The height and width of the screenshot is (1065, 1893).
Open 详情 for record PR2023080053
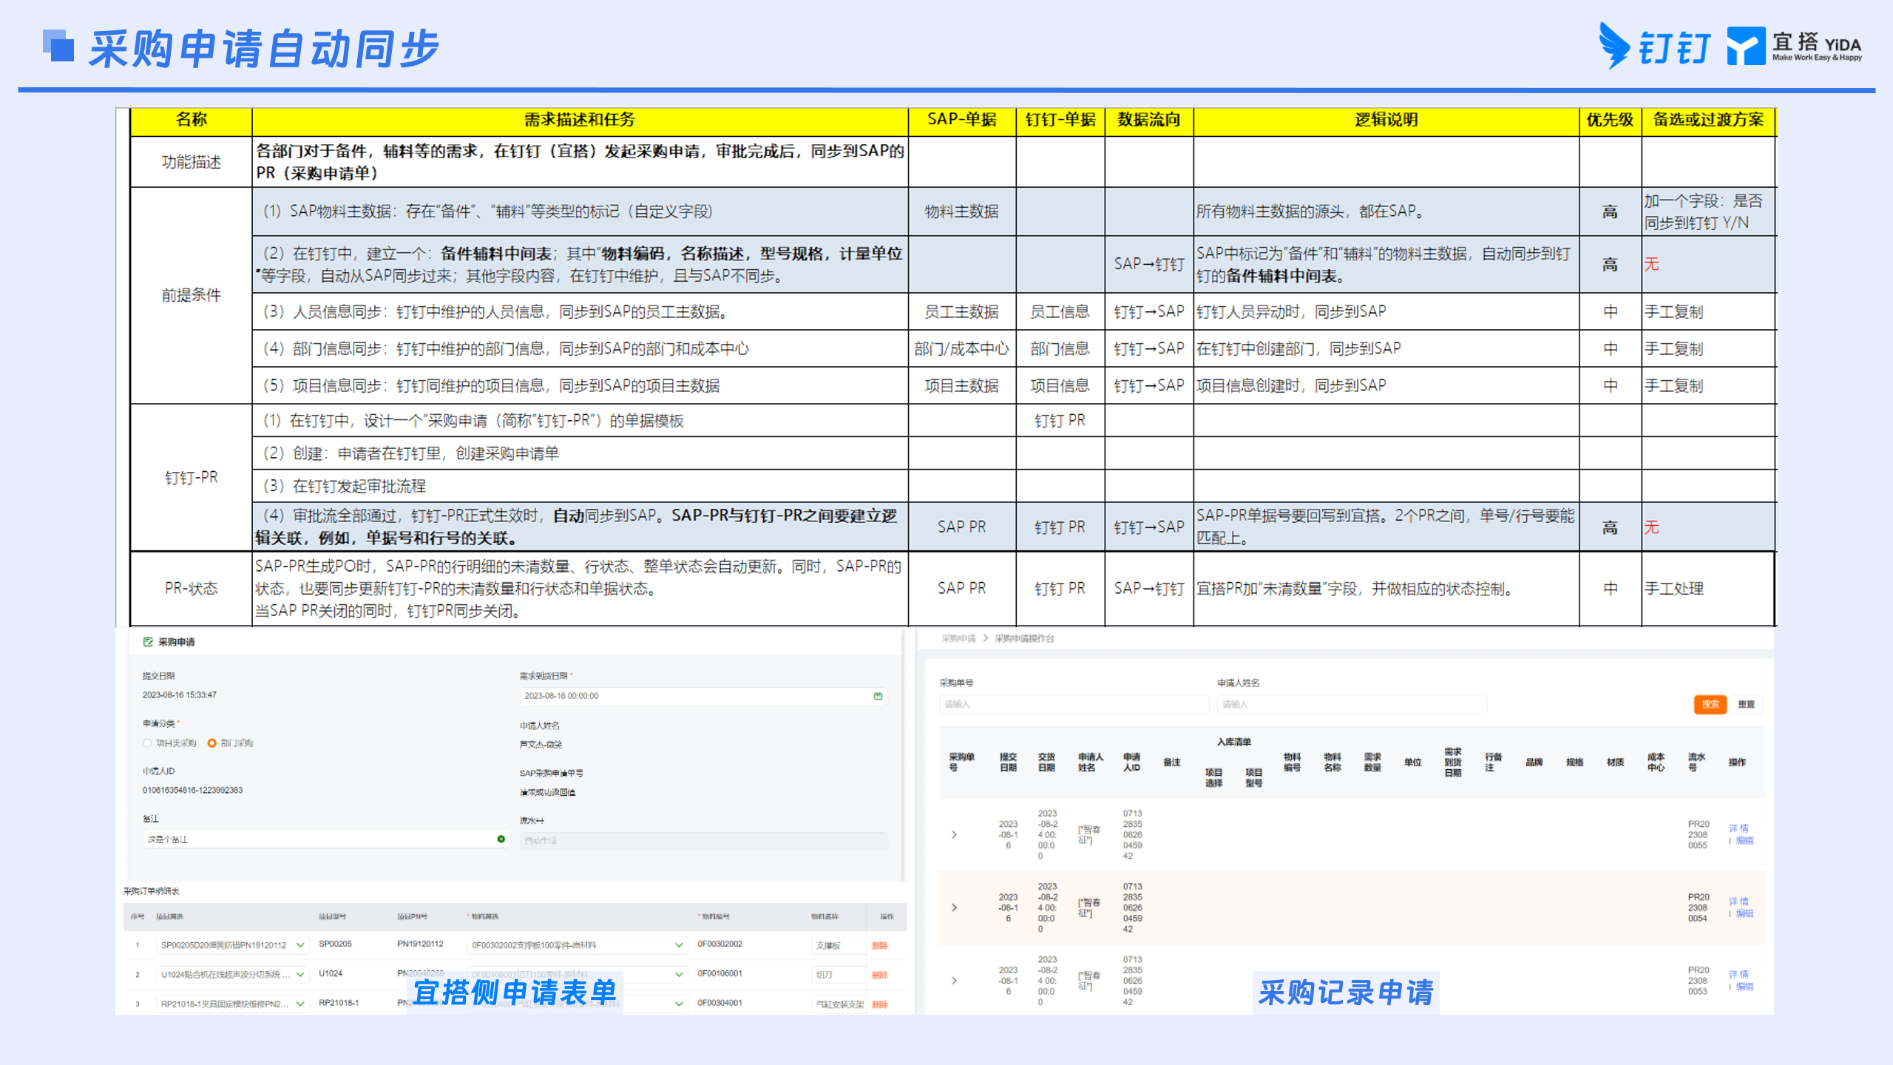pos(1738,975)
